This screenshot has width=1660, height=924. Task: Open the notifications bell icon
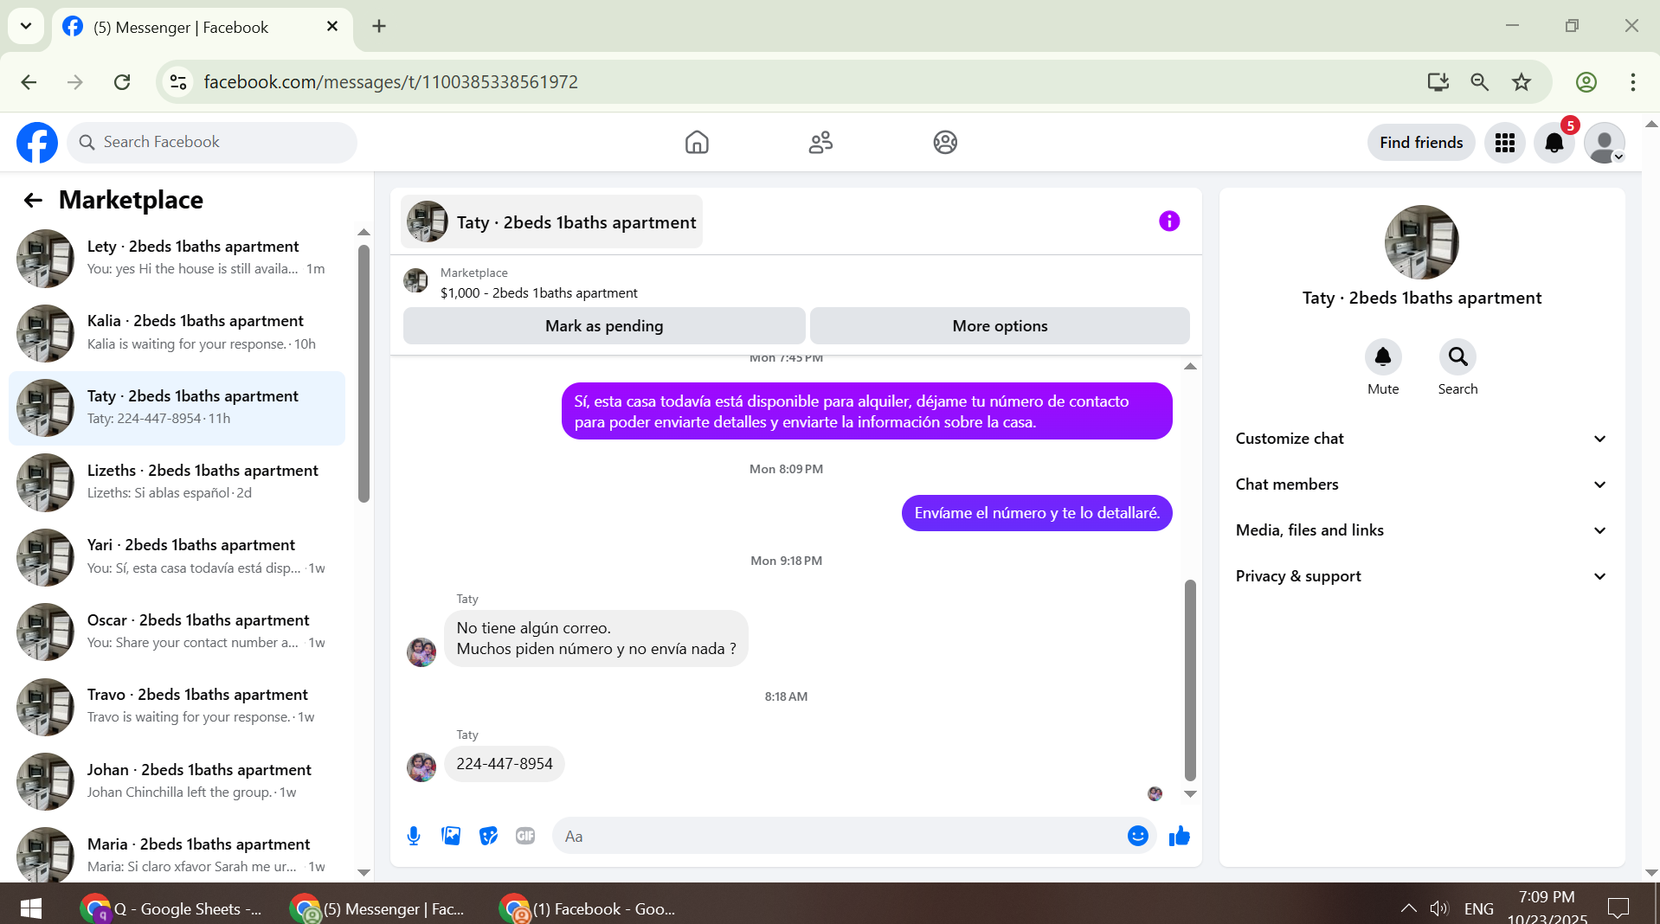point(1554,143)
